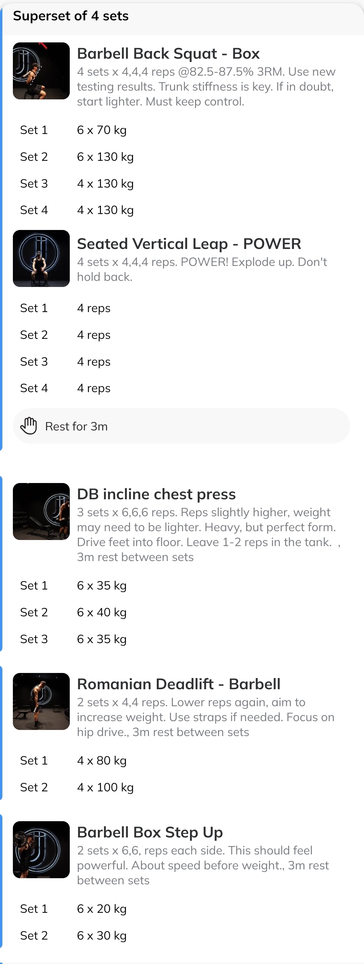Select Set 4 '4 x 130 kg' of Back Squat
The image size is (364, 964).
pyautogui.click(x=105, y=210)
